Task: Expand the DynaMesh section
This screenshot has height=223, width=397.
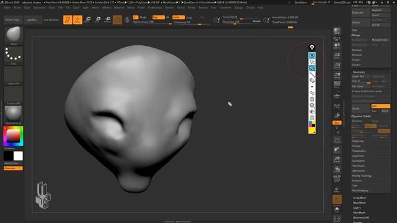Action: pos(359,161)
